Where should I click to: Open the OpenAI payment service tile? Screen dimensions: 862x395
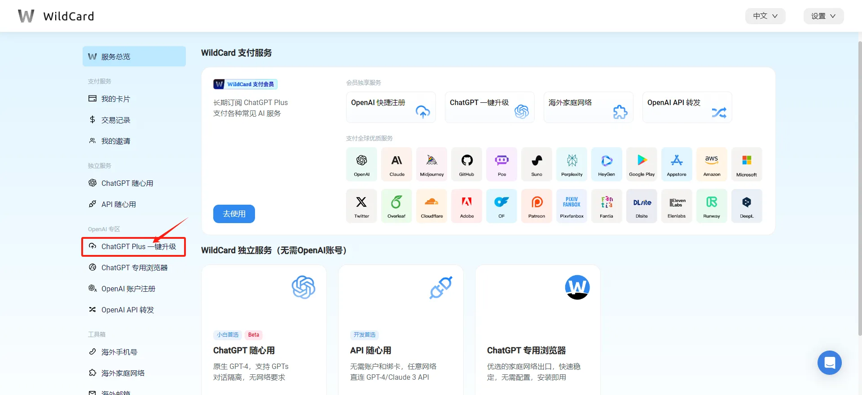(x=361, y=164)
